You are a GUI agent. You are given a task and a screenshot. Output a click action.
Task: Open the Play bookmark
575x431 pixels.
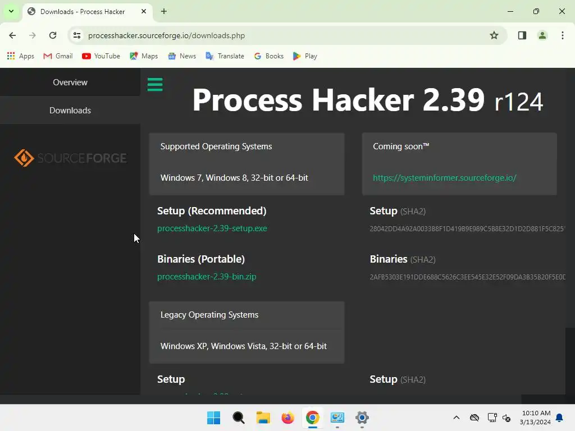pyautogui.click(x=305, y=56)
